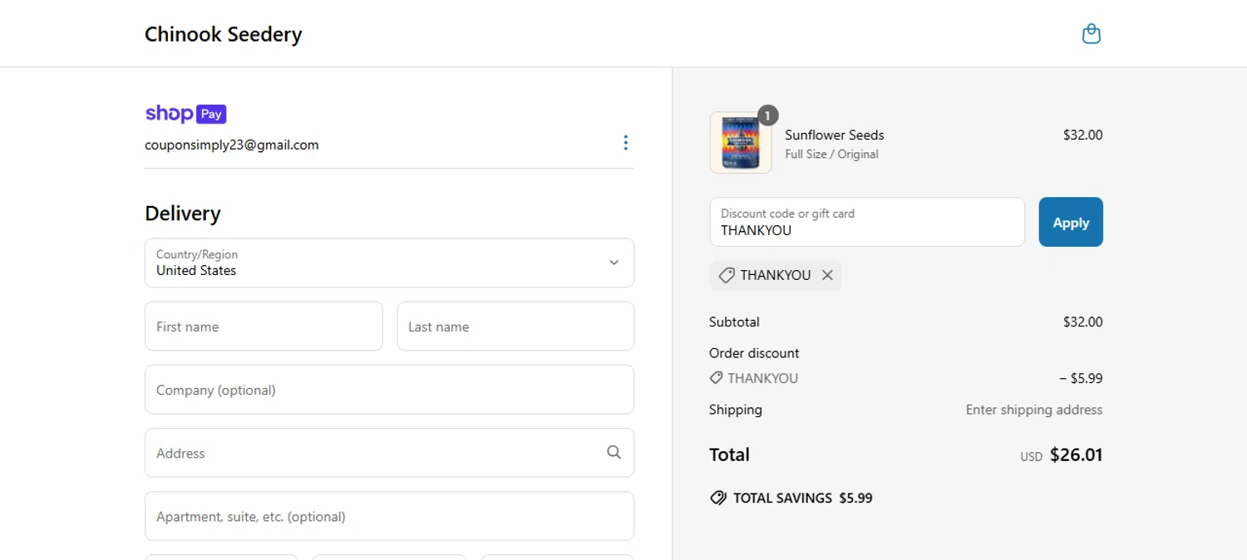
Task: Click the couponsimply23@gmail.com email text
Action: point(231,145)
